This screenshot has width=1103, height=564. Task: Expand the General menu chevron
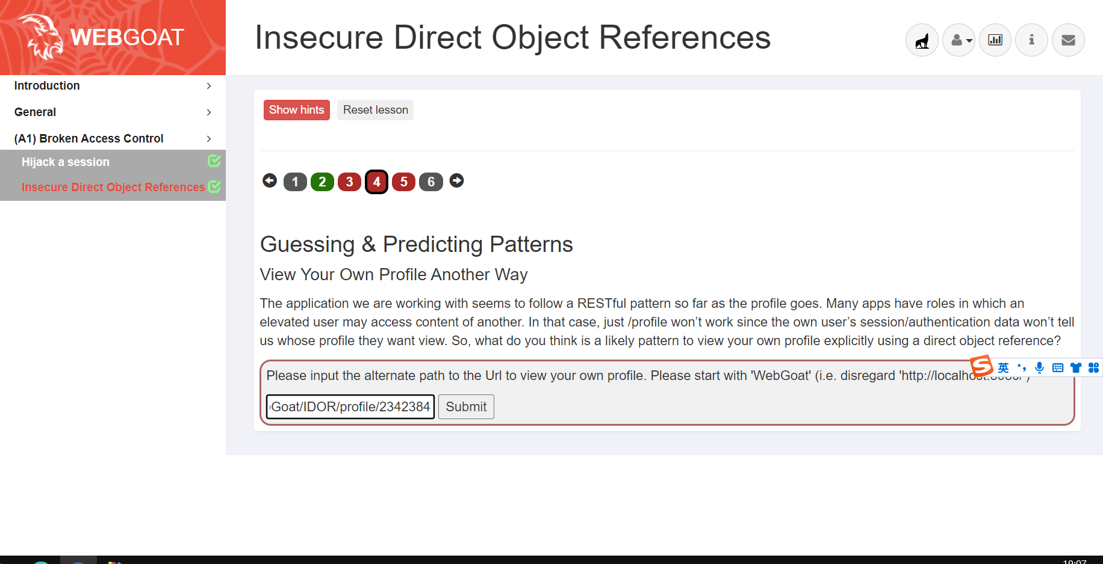[209, 112]
